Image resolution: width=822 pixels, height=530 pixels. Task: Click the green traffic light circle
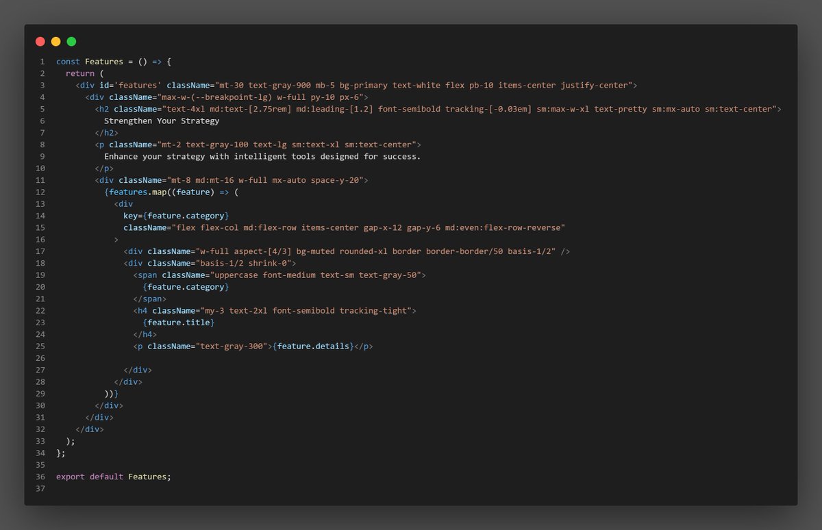(71, 41)
